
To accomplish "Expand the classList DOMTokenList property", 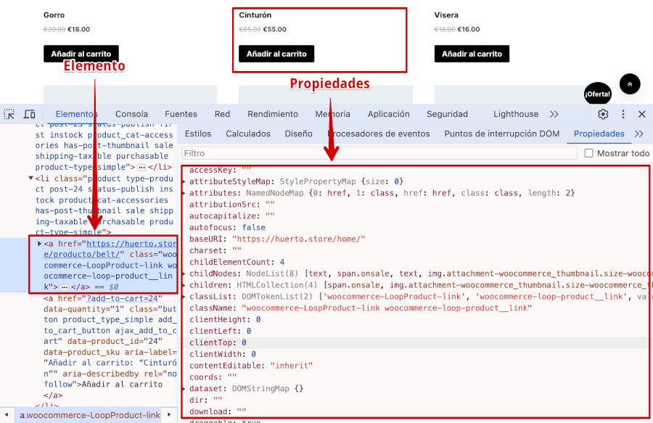I will [184, 297].
